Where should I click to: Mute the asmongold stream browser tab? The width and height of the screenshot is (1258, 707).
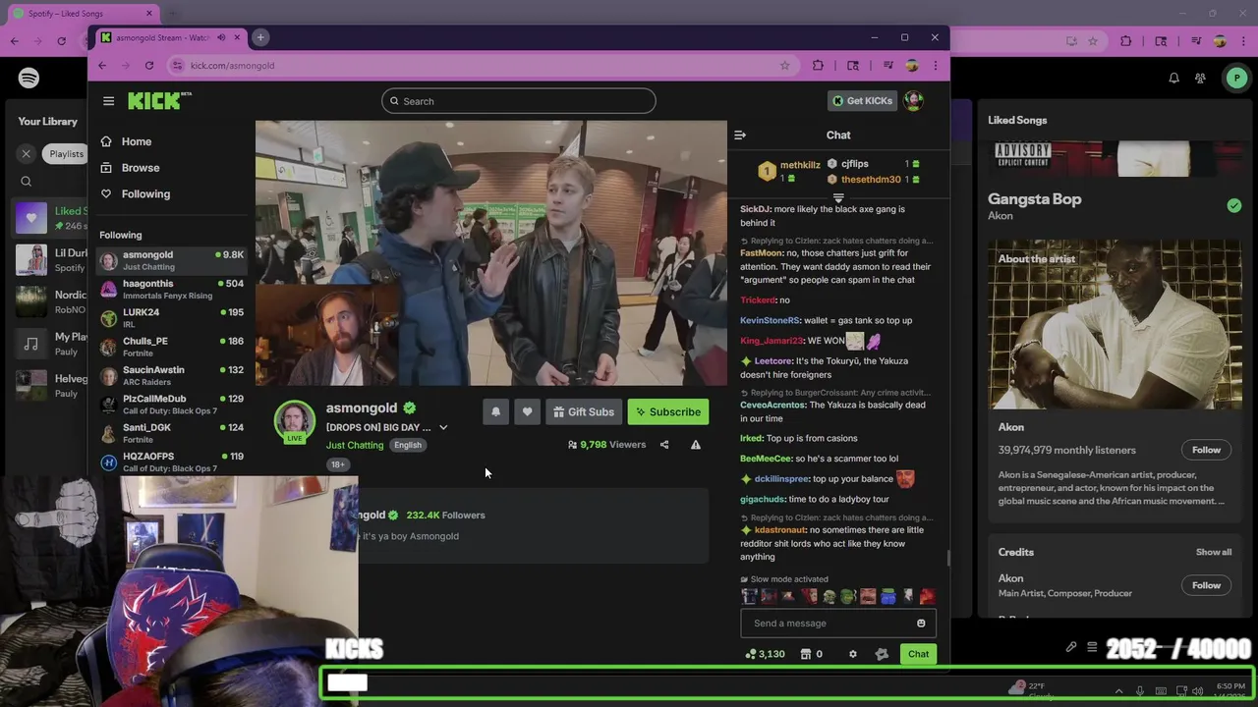221,37
